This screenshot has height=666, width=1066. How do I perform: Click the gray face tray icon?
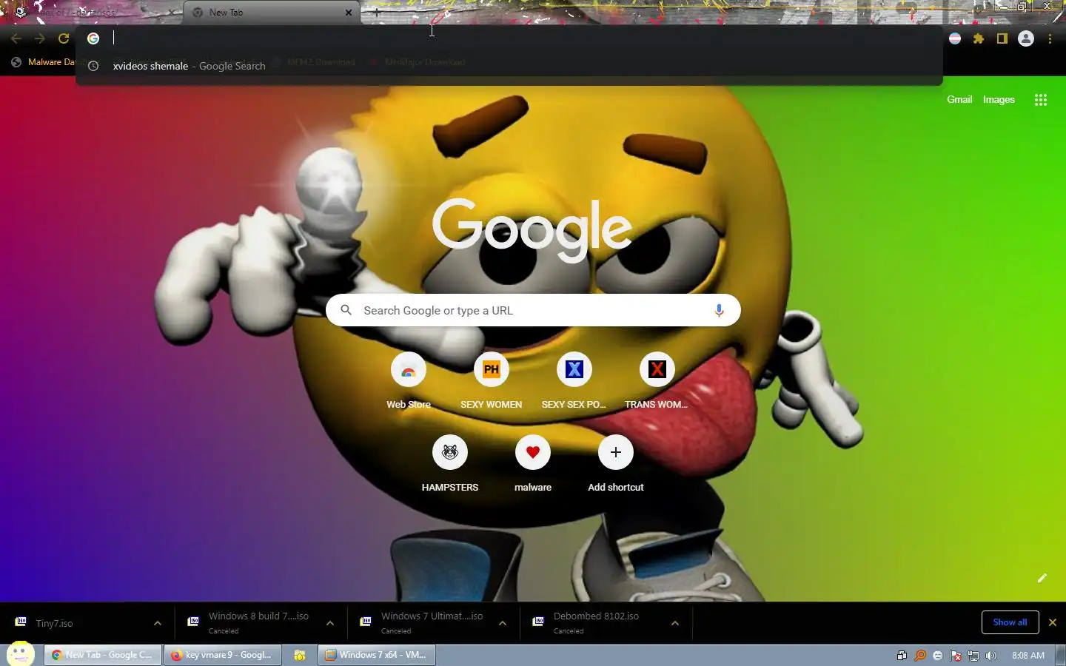tap(938, 656)
